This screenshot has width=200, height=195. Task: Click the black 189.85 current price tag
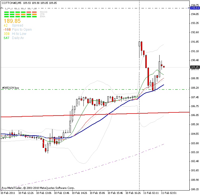point(195,67)
